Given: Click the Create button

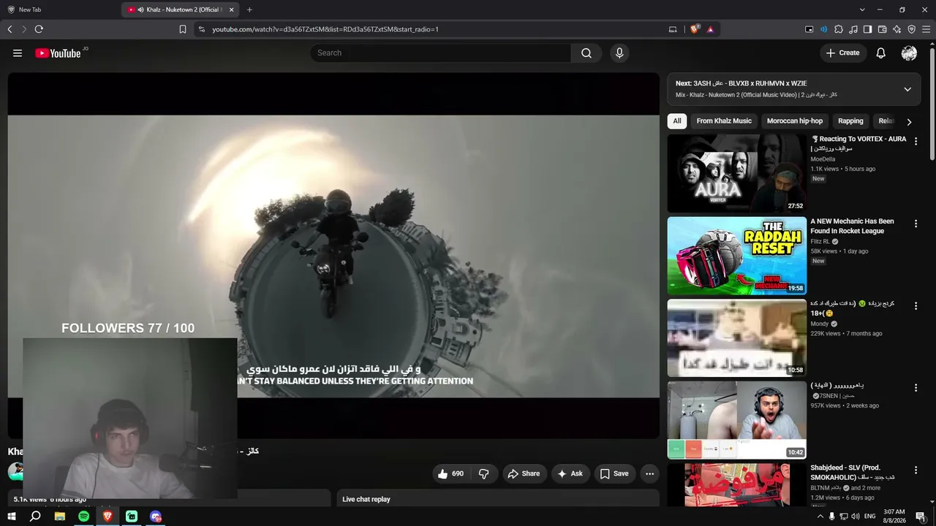Looking at the screenshot, I should pos(842,53).
